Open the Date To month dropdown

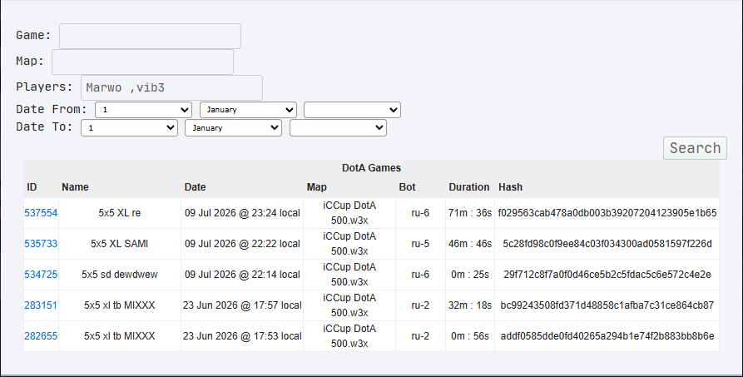pos(234,127)
